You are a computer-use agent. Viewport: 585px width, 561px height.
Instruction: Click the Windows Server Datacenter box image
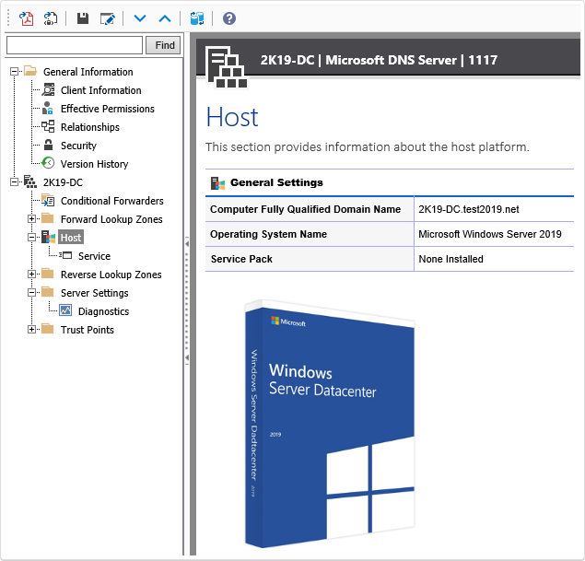tap(330, 424)
